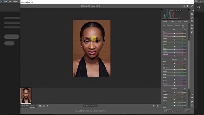Open the Edit menu in Photoshop
Image resolution: width=204 pixels, height=115 pixels.
pyautogui.click(x=10, y=2)
